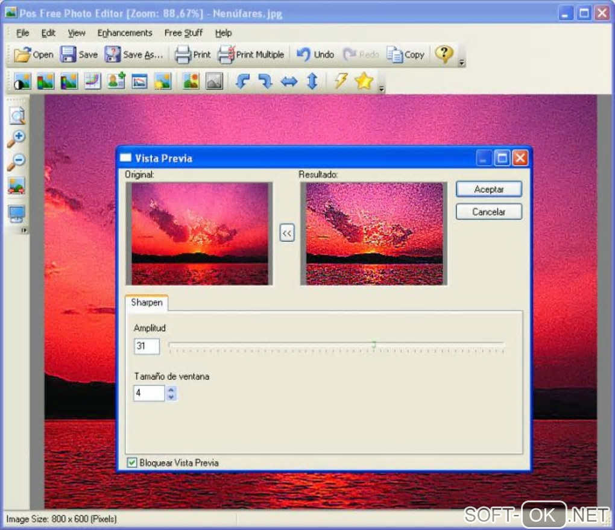Decrease Tamaño de ventana with down arrow
This screenshot has width=615, height=530.
click(x=171, y=397)
